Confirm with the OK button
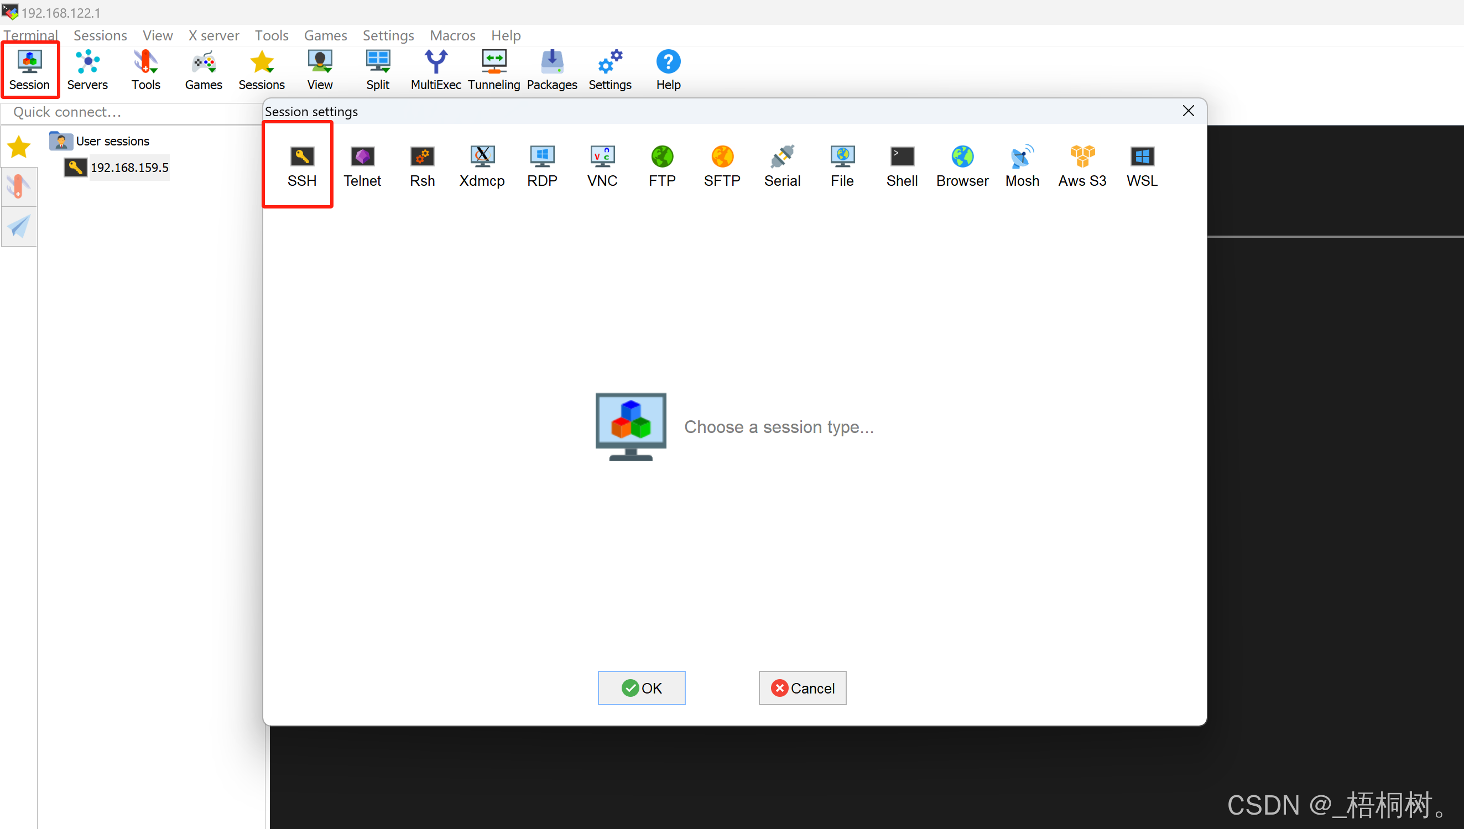Screen dimensions: 1464x829 tap(641, 688)
